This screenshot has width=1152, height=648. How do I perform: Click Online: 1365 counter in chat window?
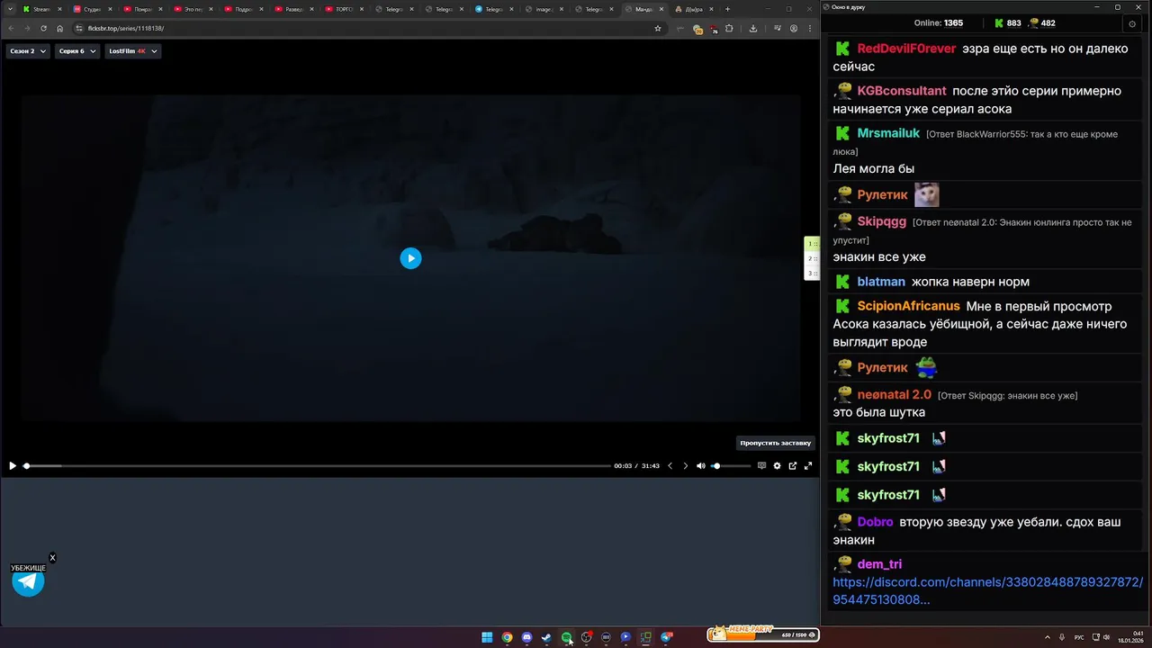[938, 23]
